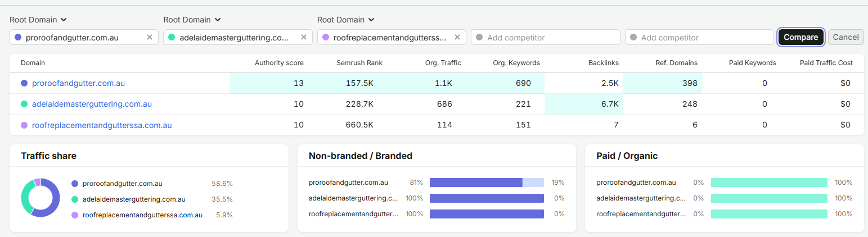868x237 pixels.
Task: Click the Paid Traffic Cost column header
Action: pyautogui.click(x=826, y=63)
